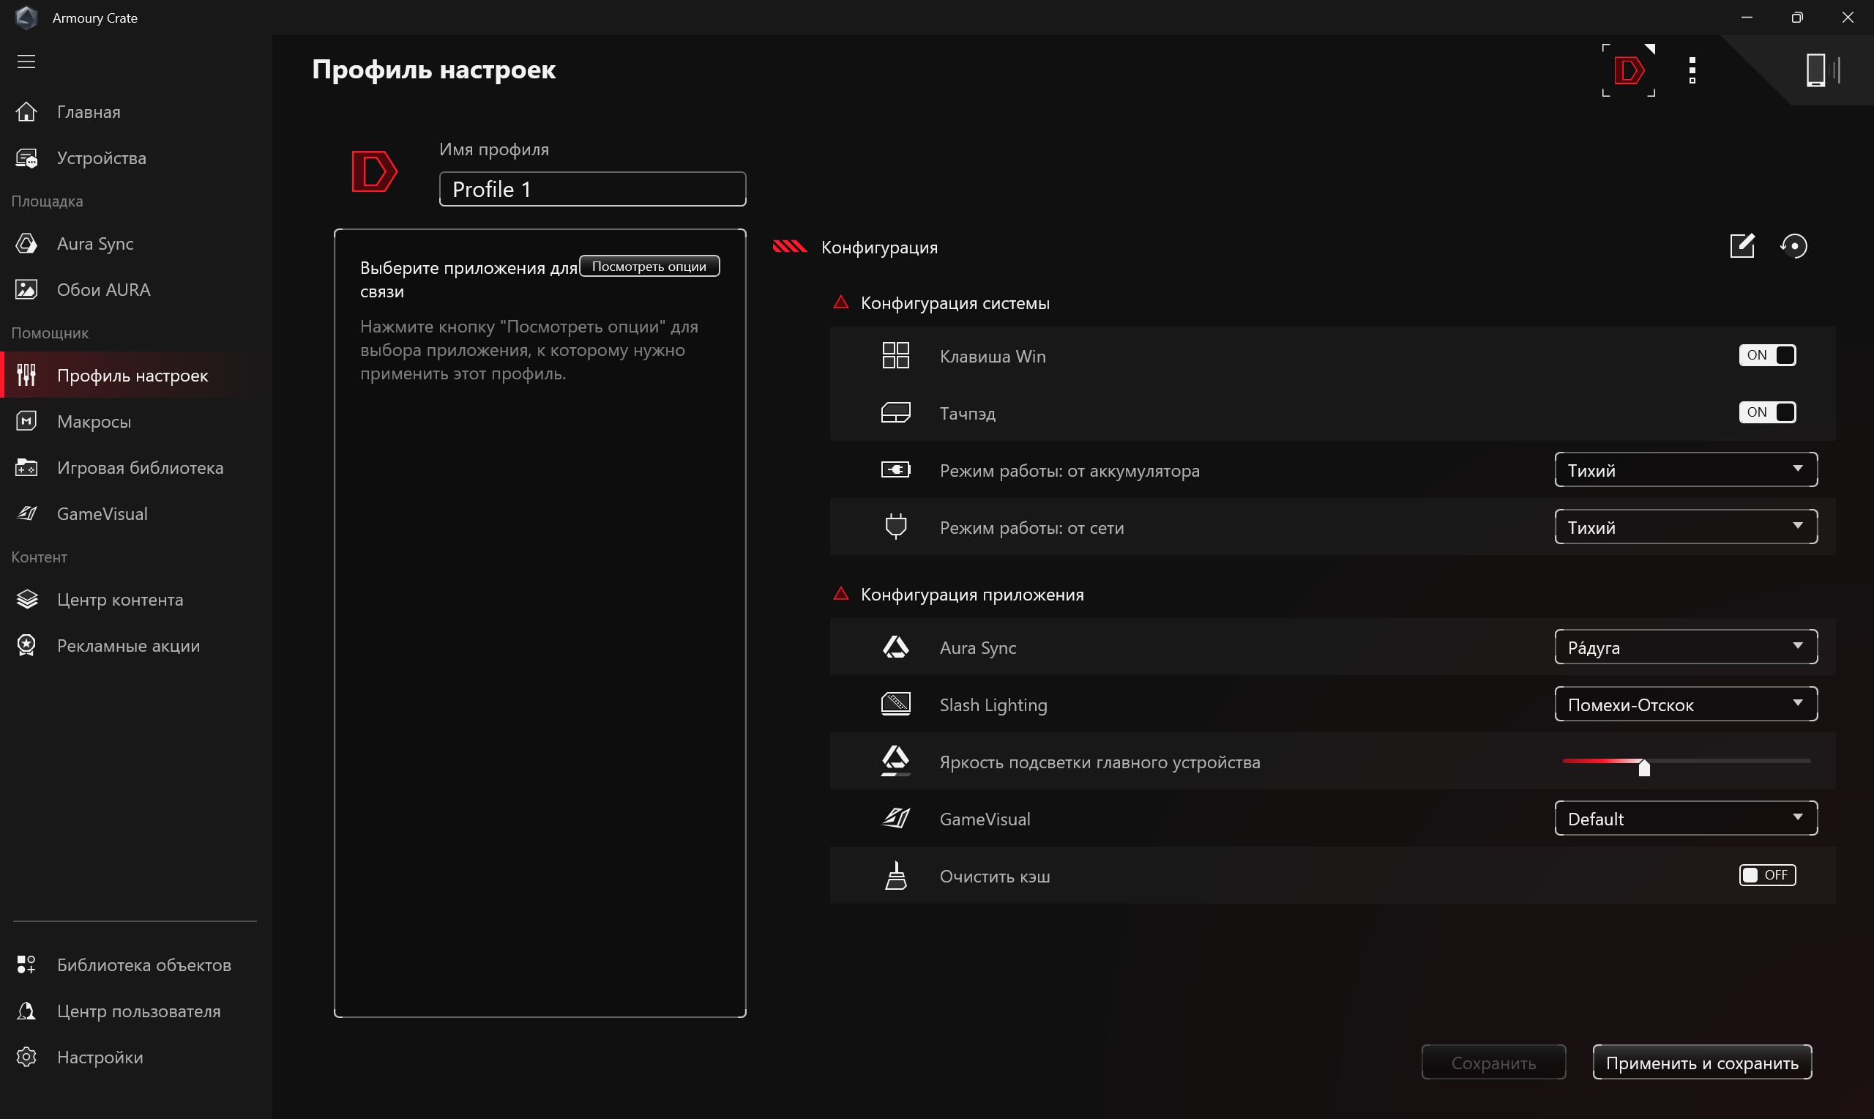The width and height of the screenshot is (1874, 1119).
Task: Click the promotions badge icon
Action: coord(26,645)
